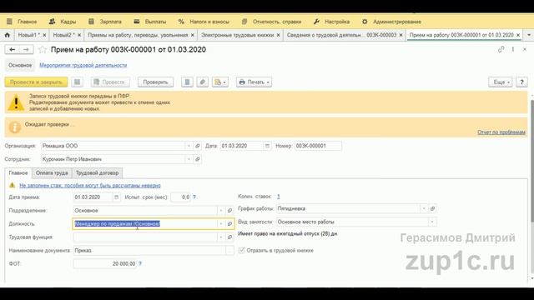534x300 pixels.
Task: Close the Новый1 tab
Action: point(44,35)
